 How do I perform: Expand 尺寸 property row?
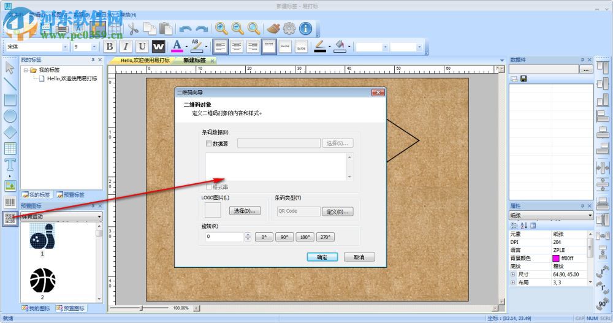pos(512,275)
